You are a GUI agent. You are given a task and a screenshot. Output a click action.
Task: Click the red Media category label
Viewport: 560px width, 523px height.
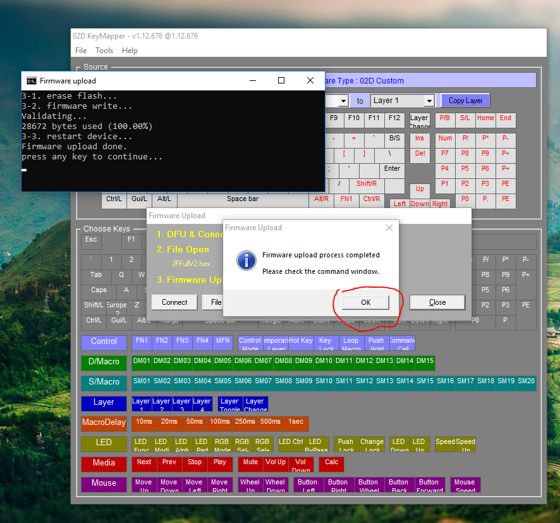click(104, 464)
